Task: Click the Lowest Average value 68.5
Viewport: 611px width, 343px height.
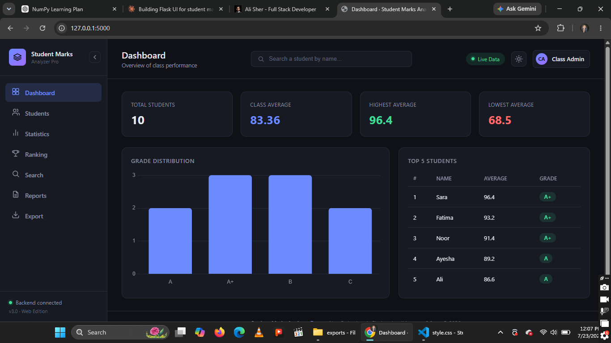Action: point(500,120)
